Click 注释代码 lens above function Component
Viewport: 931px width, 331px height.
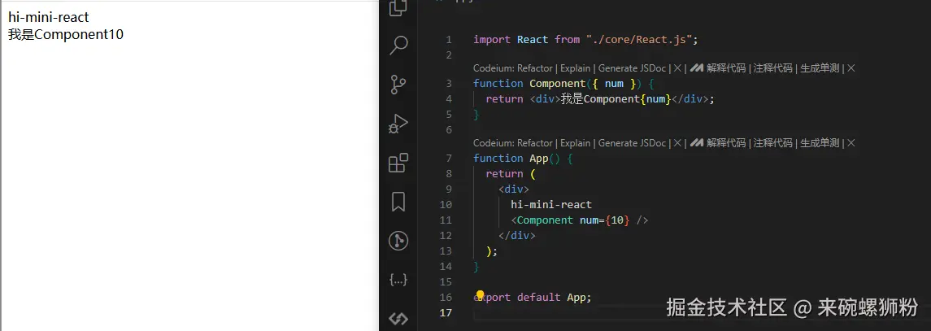click(x=773, y=68)
